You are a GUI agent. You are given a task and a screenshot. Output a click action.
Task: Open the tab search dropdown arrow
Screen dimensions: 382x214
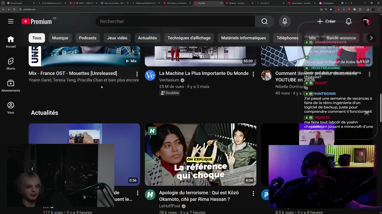tap(3, 3)
